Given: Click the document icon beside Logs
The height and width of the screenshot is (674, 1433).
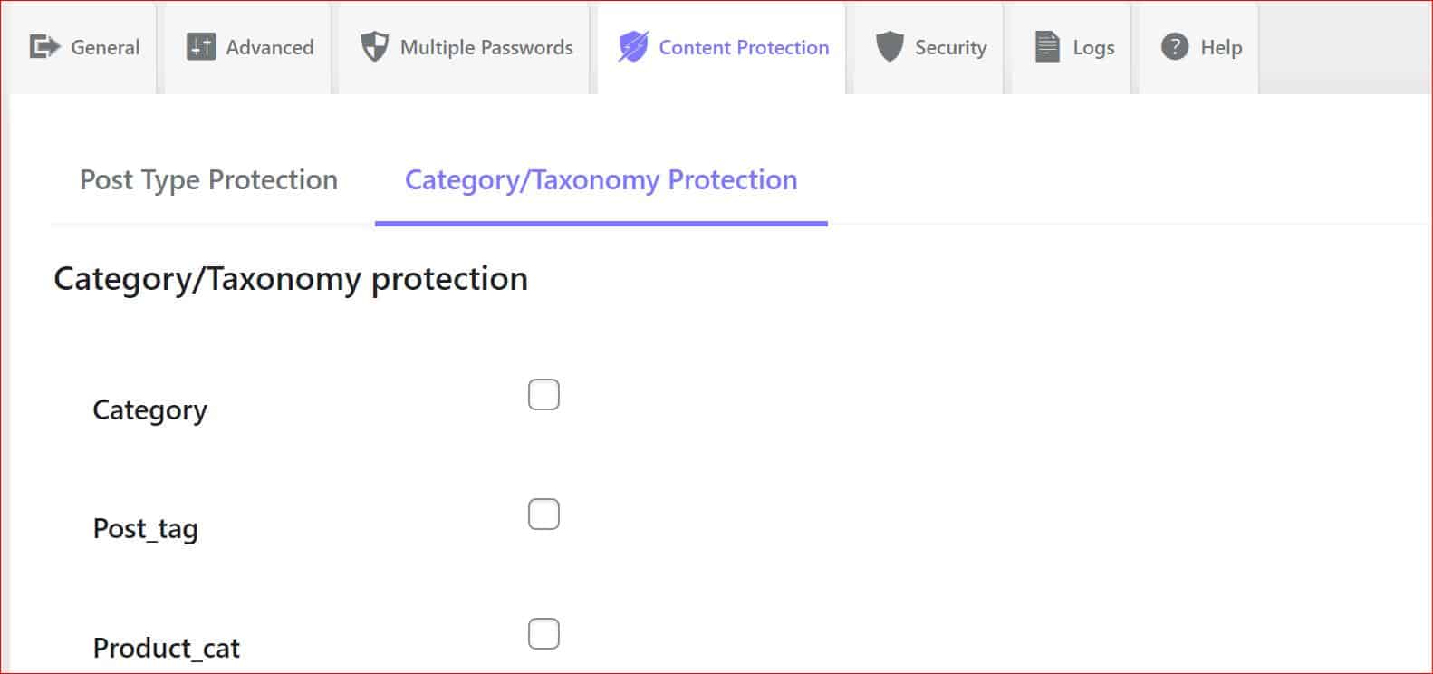Looking at the screenshot, I should click(1045, 46).
